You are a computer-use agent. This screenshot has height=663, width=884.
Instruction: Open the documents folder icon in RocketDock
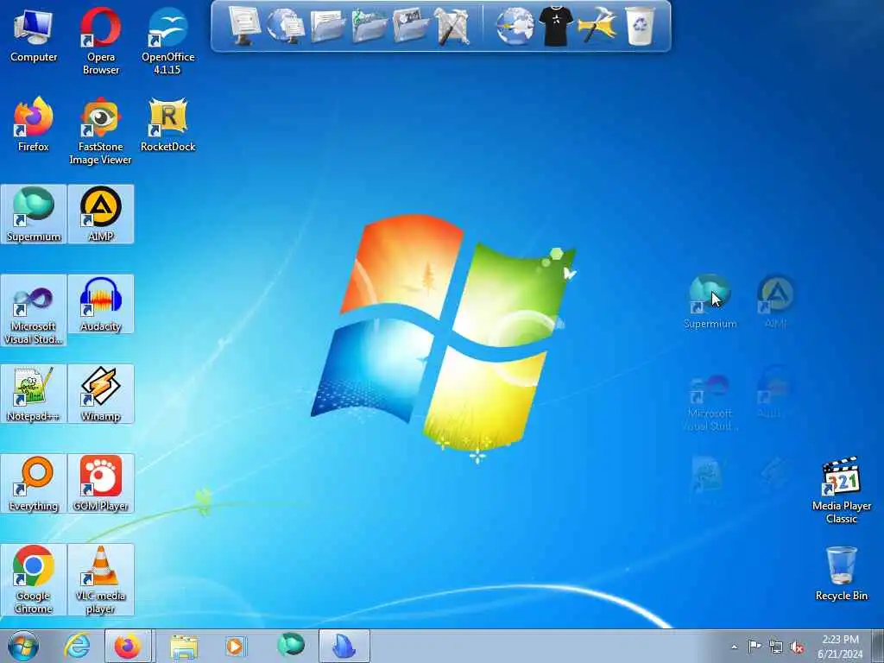[x=327, y=26]
